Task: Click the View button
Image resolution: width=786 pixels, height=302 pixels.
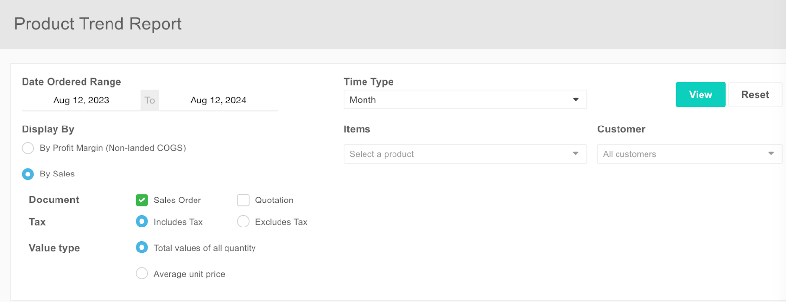Action: click(700, 95)
